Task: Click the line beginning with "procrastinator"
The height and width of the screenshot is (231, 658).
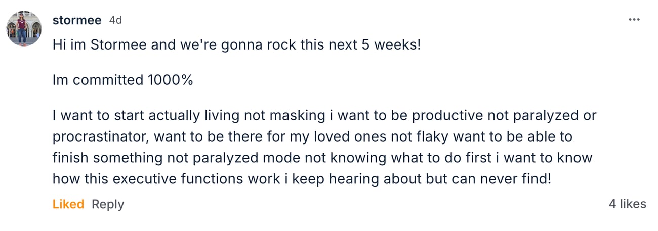Action: tap(312, 136)
